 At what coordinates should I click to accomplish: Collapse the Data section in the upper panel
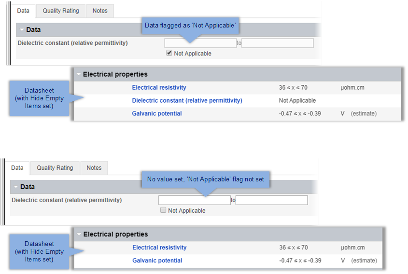(x=22, y=30)
